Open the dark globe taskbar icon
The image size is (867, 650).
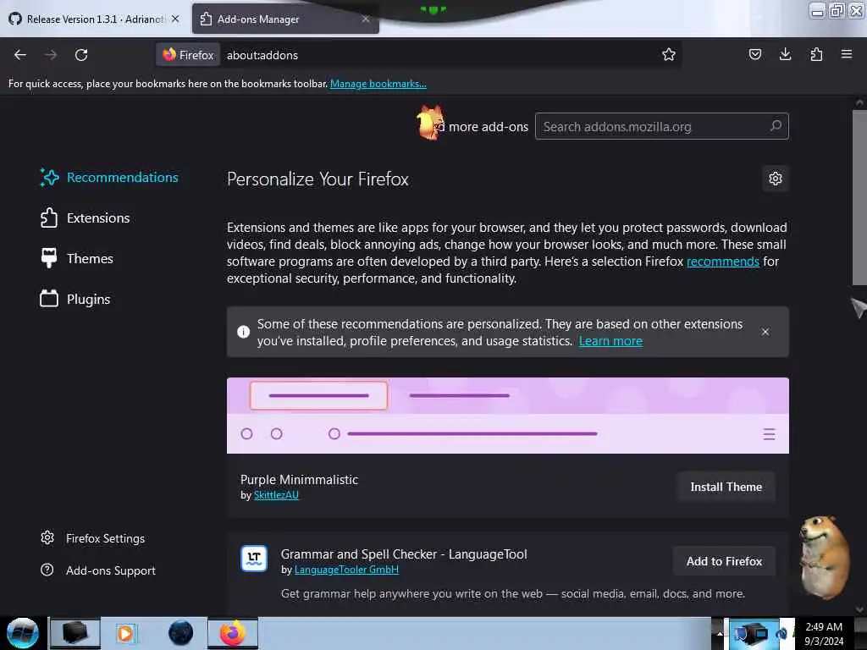(x=181, y=633)
